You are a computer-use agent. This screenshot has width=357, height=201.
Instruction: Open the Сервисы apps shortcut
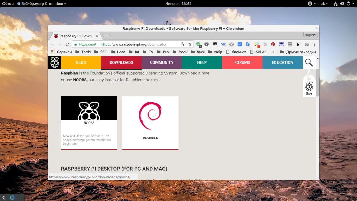coord(61,52)
